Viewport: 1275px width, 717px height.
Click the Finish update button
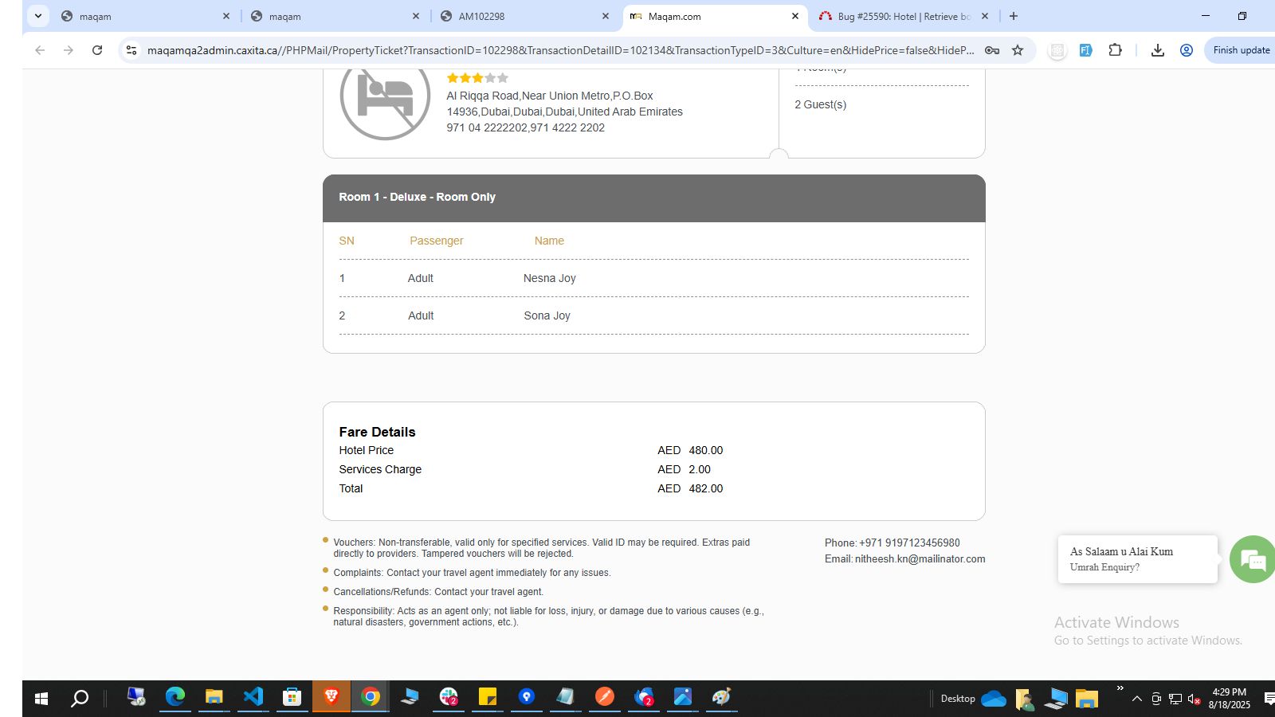[x=1240, y=50]
